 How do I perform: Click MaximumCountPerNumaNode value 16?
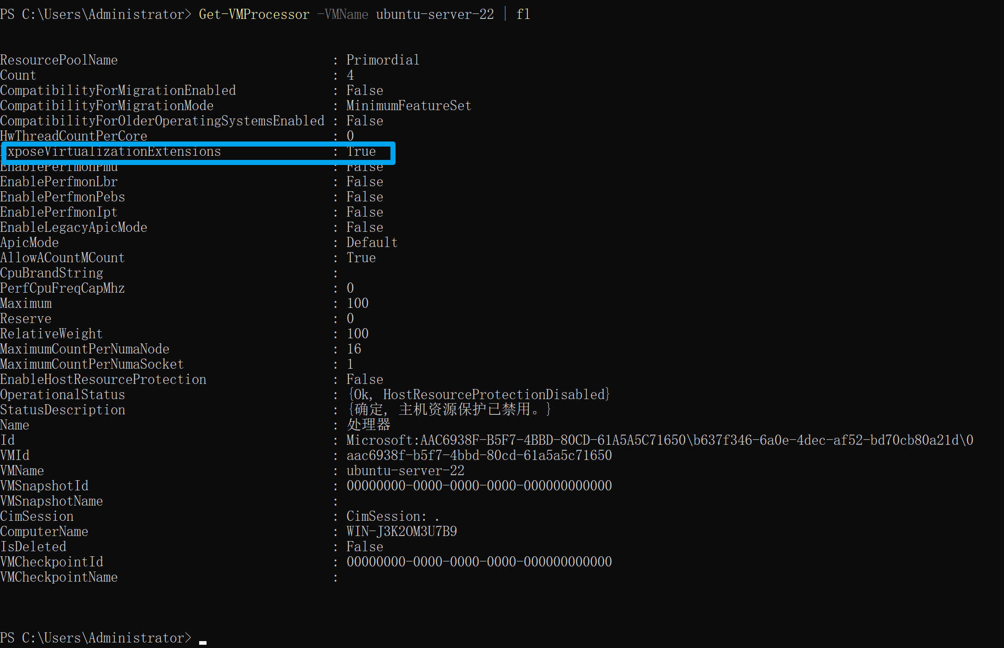[x=354, y=349]
